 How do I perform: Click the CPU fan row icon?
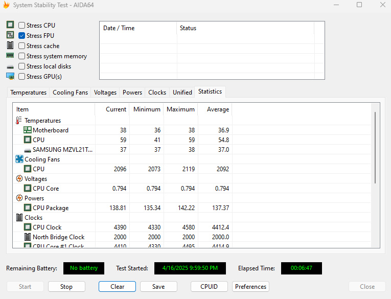28,169
